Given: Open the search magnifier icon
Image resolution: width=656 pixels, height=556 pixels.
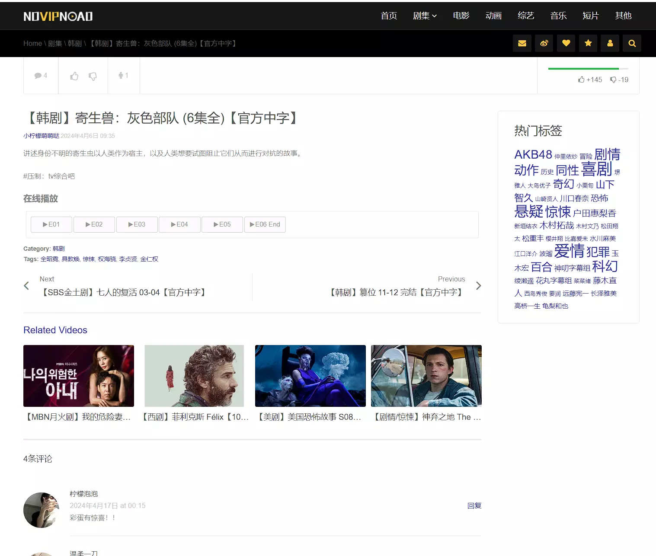Looking at the screenshot, I should pyautogui.click(x=632, y=43).
